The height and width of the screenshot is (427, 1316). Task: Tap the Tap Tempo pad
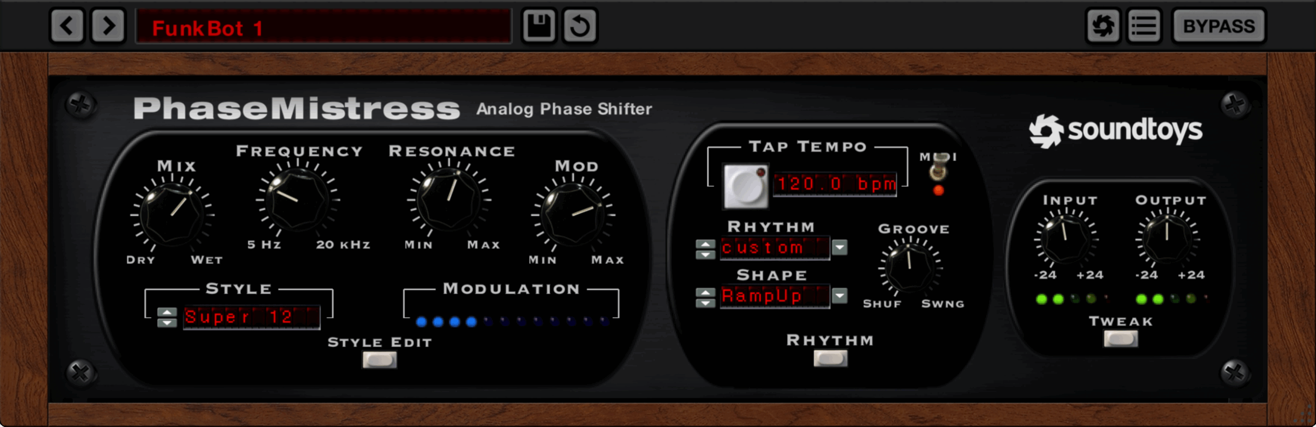746,186
